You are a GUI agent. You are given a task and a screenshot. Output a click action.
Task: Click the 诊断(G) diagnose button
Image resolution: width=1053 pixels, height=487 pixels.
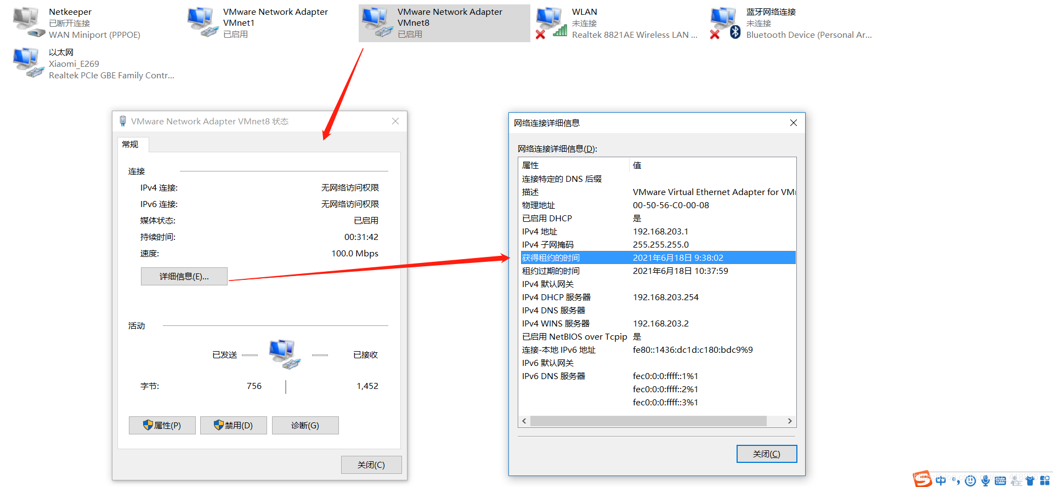pyautogui.click(x=305, y=426)
